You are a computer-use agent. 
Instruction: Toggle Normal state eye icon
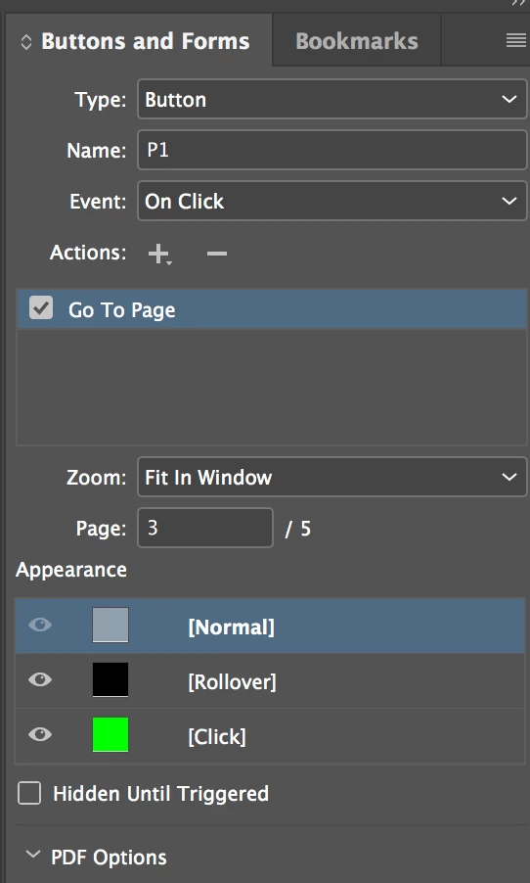pos(40,625)
